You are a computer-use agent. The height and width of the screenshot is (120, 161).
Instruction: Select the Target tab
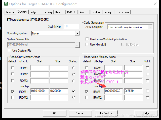click(22, 12)
